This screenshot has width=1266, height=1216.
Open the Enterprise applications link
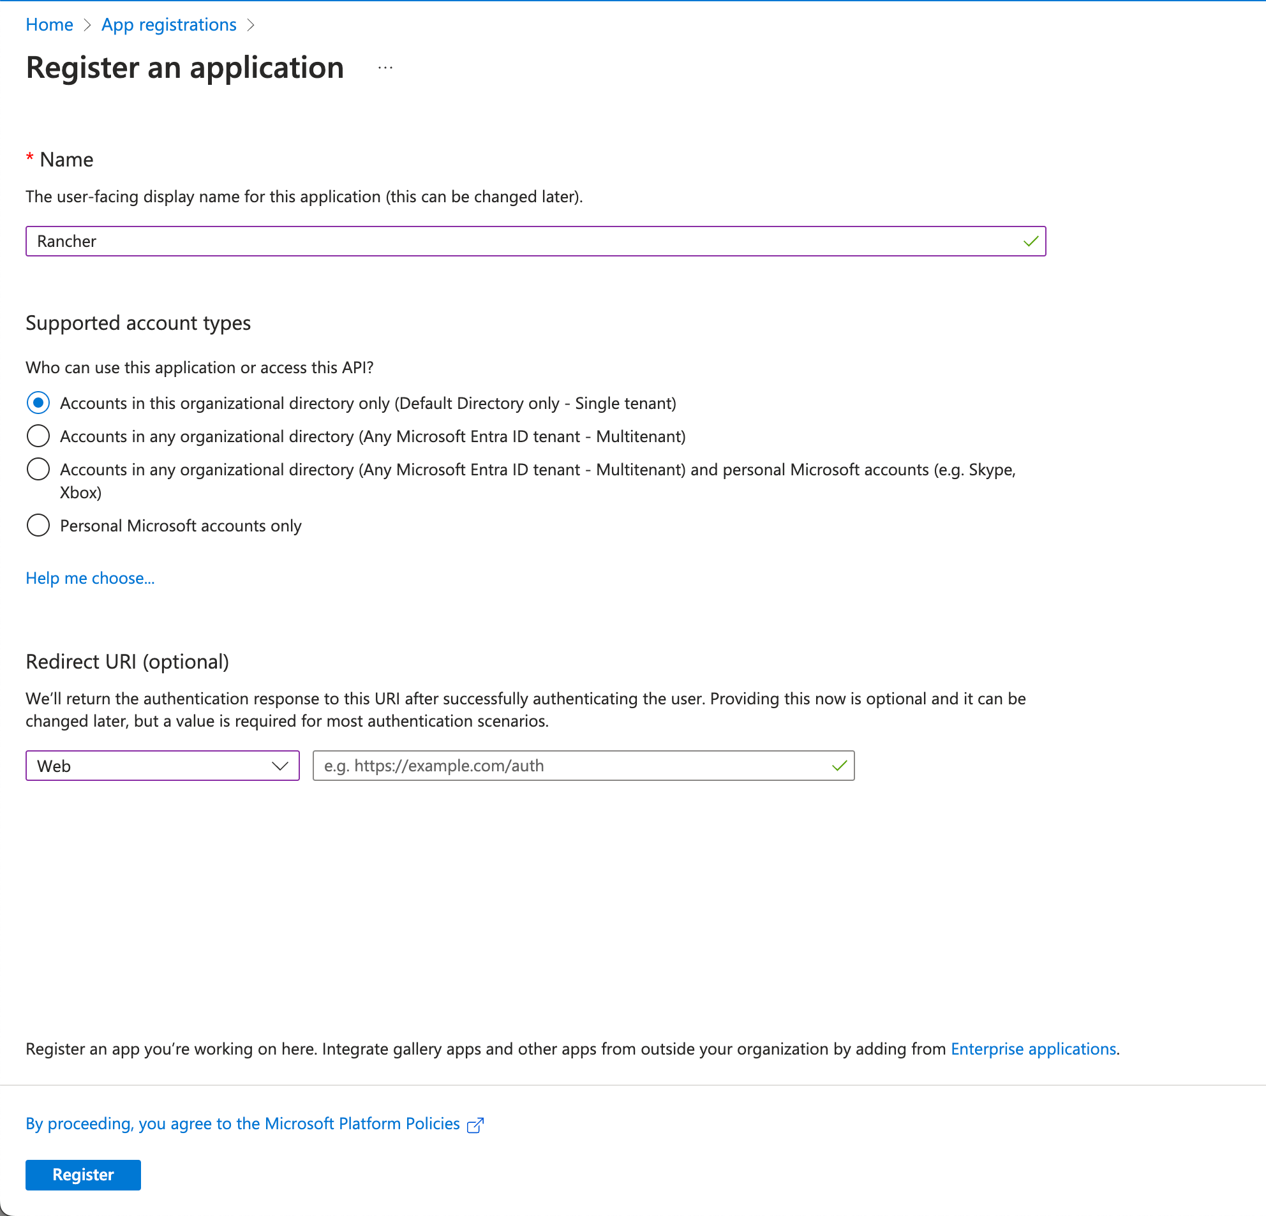pos(1033,1049)
